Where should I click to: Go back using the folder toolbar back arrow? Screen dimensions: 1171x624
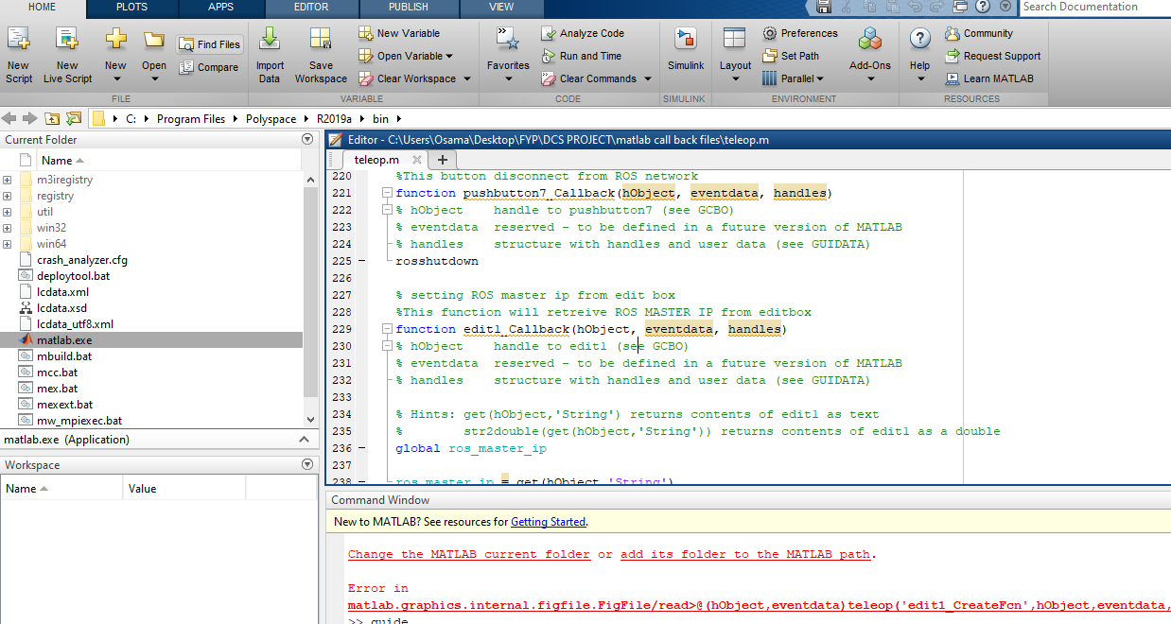click(9, 119)
